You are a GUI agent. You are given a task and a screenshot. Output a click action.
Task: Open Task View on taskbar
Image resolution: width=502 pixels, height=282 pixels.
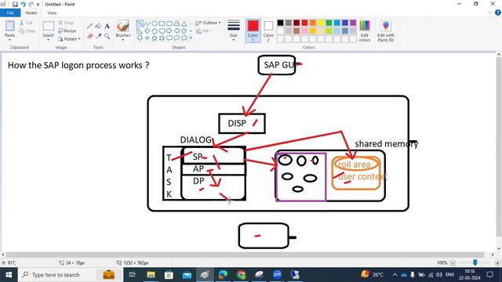132,275
